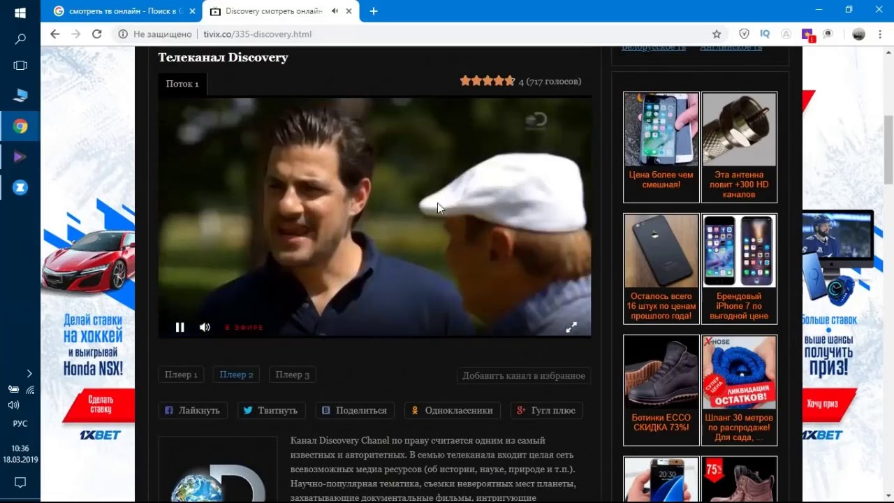The image size is (894, 503).
Task: Switch the РУС input language indicator
Action: click(20, 423)
